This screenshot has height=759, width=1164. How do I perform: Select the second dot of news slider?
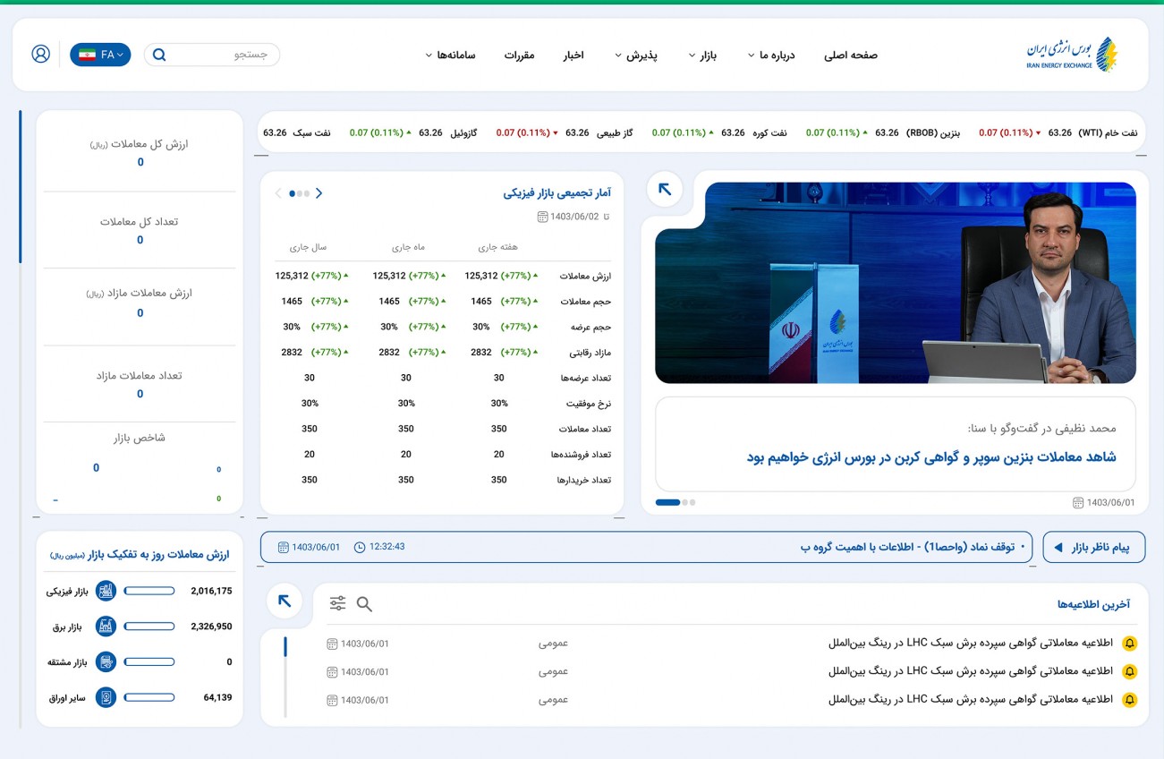(685, 502)
